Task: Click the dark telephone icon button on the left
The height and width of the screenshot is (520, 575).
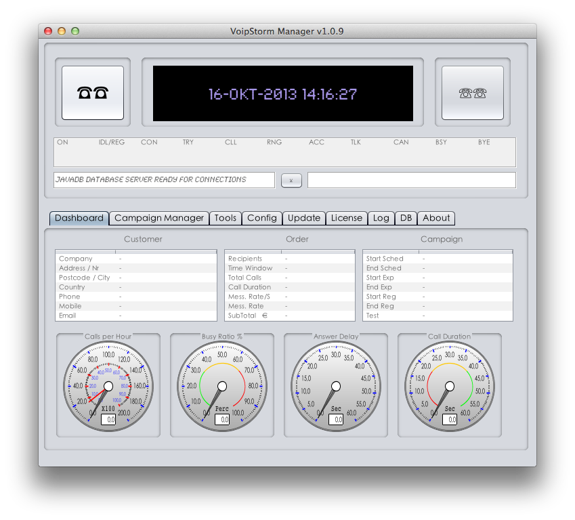Action: (x=93, y=93)
